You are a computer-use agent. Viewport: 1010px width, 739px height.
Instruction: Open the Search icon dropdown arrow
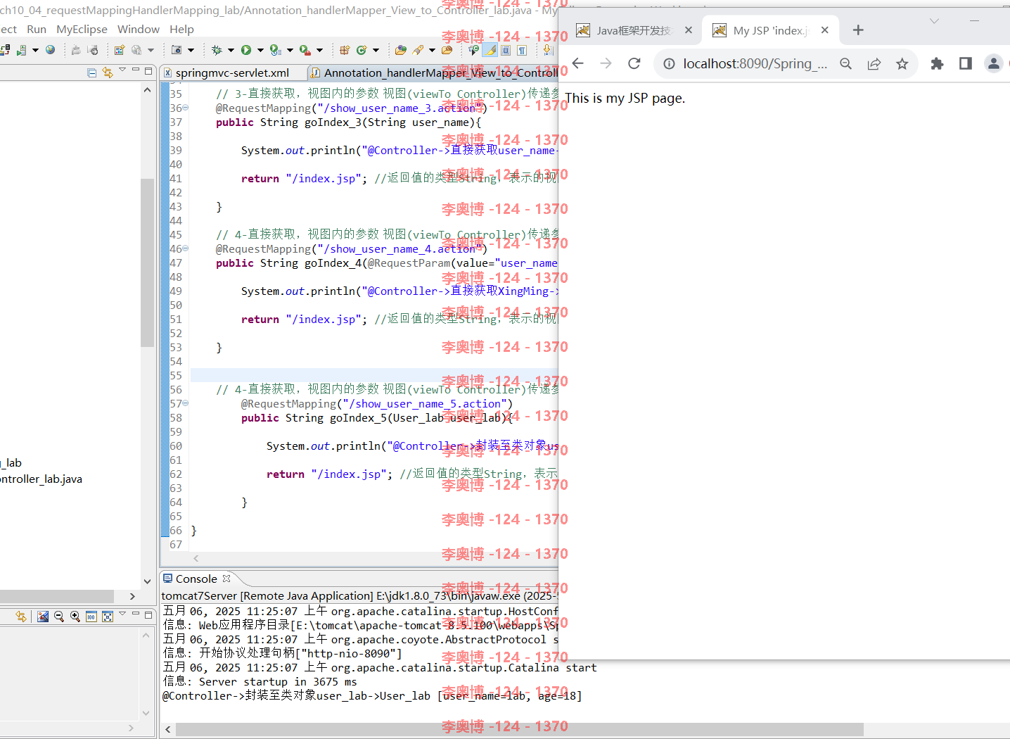coord(432,50)
